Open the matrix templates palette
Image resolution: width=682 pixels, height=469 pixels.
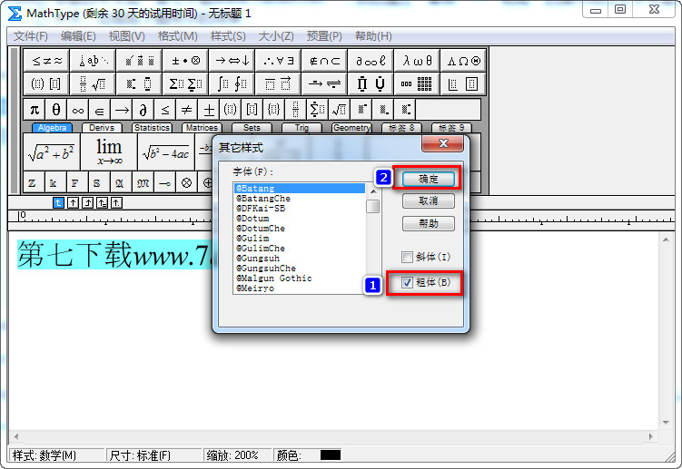tap(417, 83)
